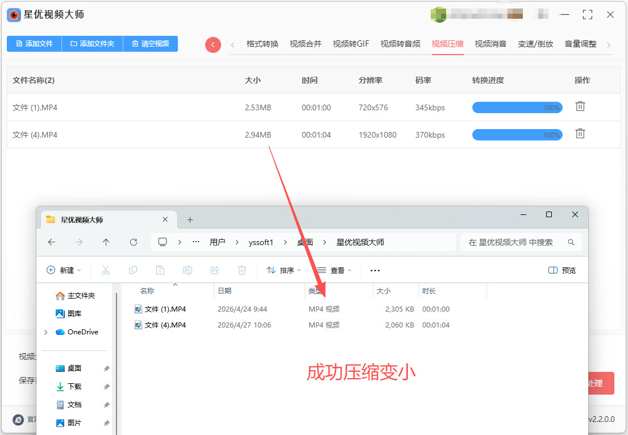Open the 视频转音频 tab
Screen dimensions: 628x435
(400, 44)
